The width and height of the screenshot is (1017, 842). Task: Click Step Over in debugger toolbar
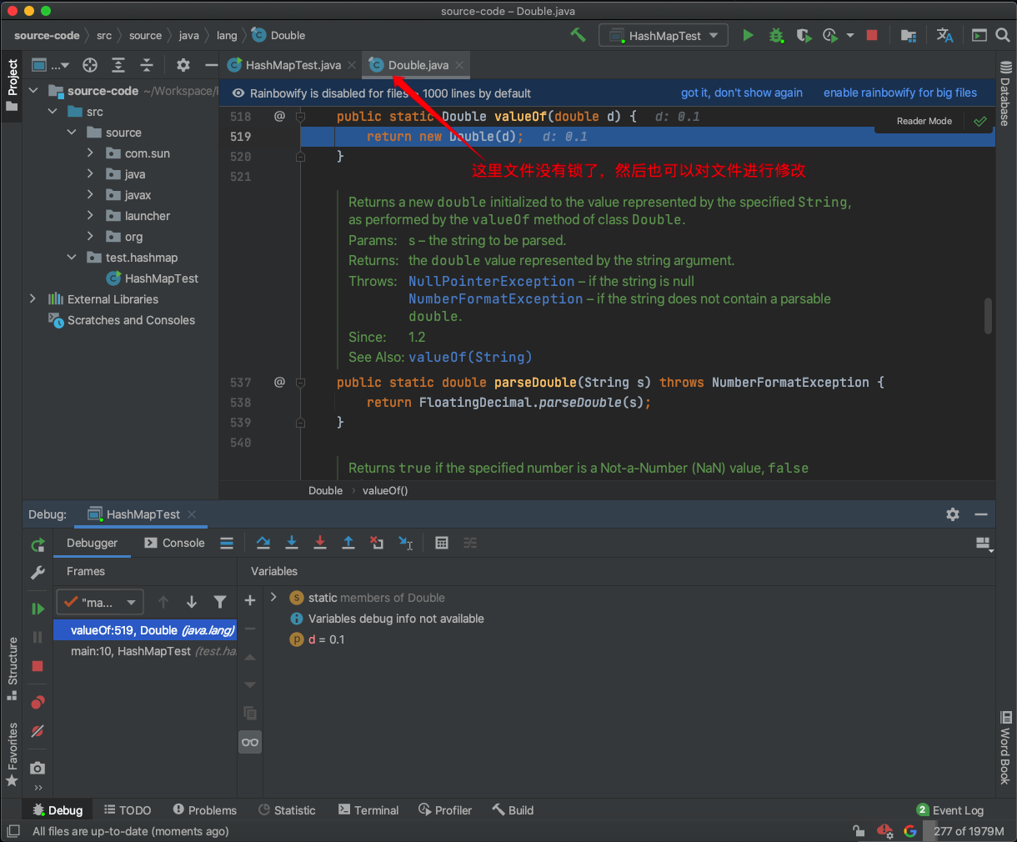(x=263, y=543)
